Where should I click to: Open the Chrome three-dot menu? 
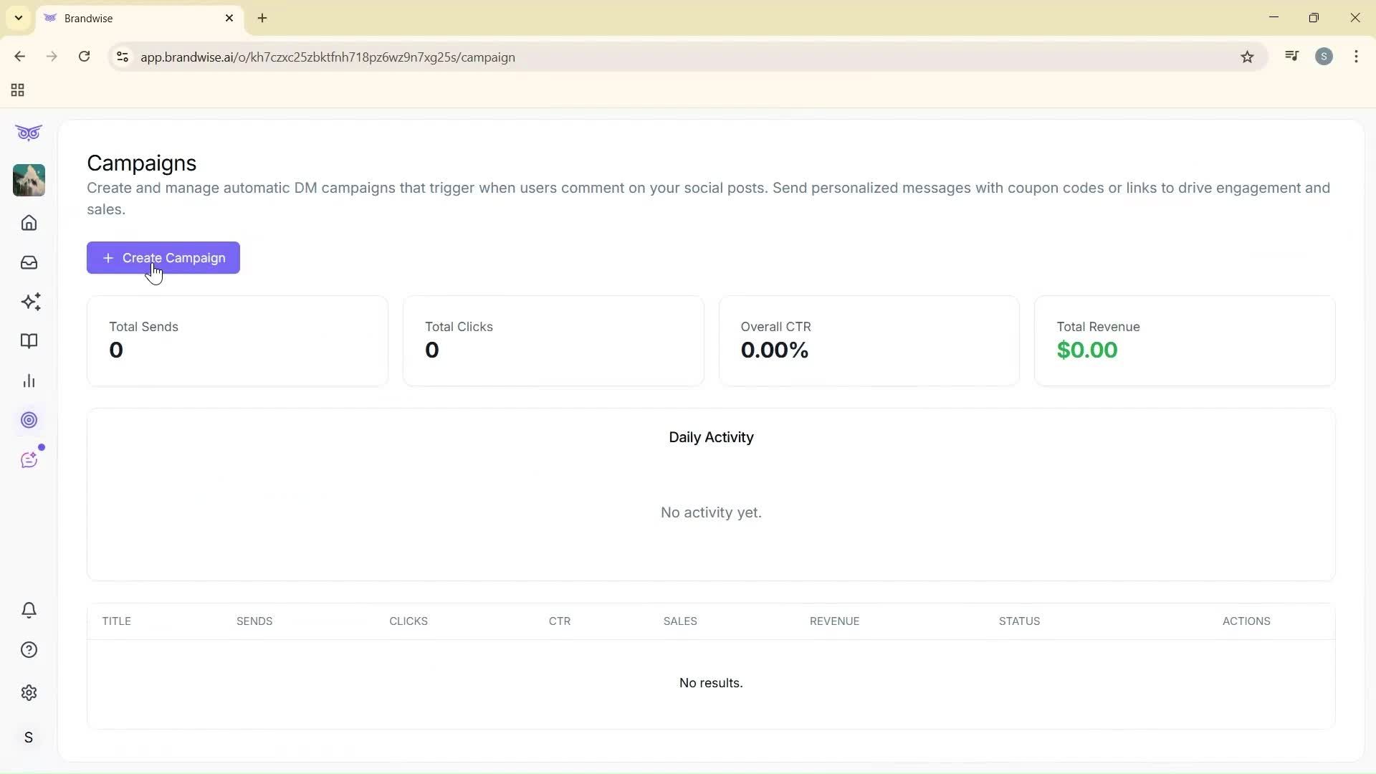click(x=1357, y=57)
